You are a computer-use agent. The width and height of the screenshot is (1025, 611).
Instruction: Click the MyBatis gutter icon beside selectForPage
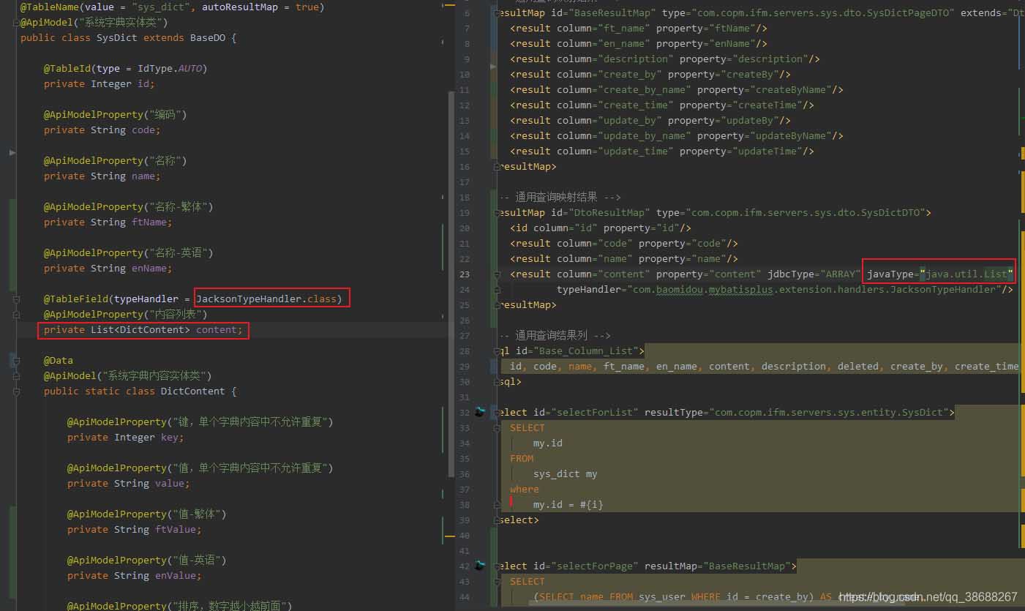coord(480,566)
